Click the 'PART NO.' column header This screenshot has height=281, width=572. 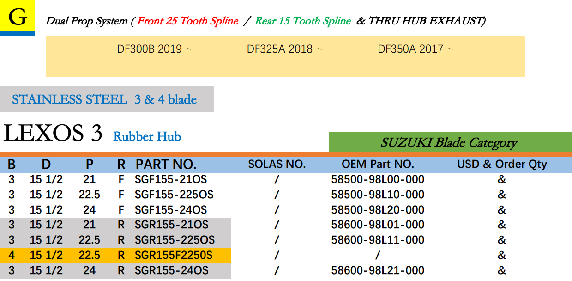(166, 165)
